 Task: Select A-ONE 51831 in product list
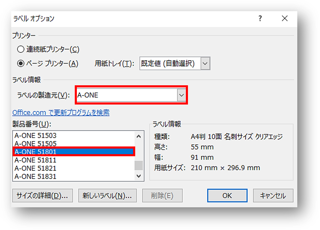coord(74,177)
